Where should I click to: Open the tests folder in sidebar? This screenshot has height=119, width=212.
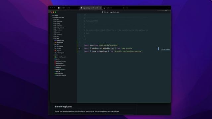pos(58,38)
